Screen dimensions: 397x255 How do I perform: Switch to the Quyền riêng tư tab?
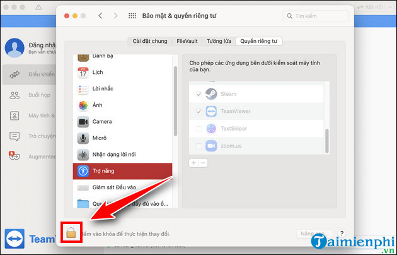pos(259,41)
